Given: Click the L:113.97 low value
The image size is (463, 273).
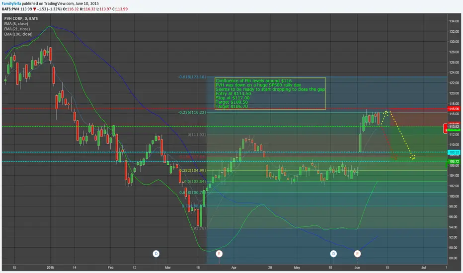Looking at the screenshot, I should point(104,9).
